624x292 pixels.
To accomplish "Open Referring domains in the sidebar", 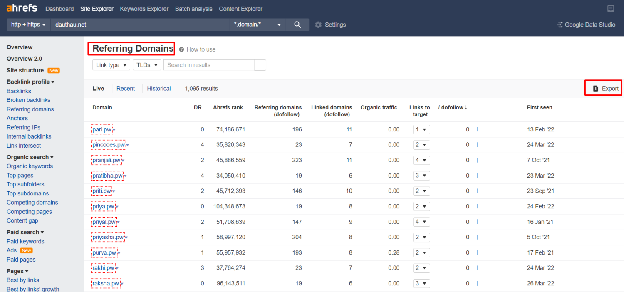I will tap(30, 109).
